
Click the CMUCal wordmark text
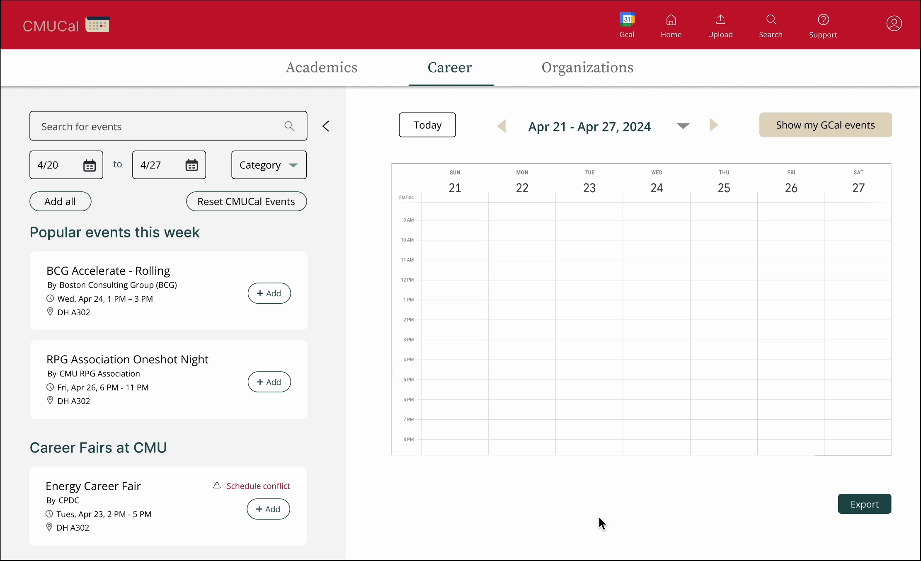51,26
